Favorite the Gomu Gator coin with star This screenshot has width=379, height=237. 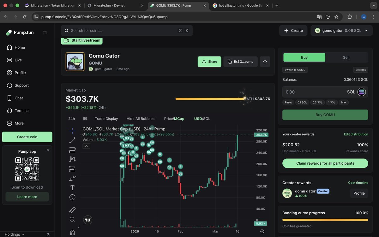[265, 62]
